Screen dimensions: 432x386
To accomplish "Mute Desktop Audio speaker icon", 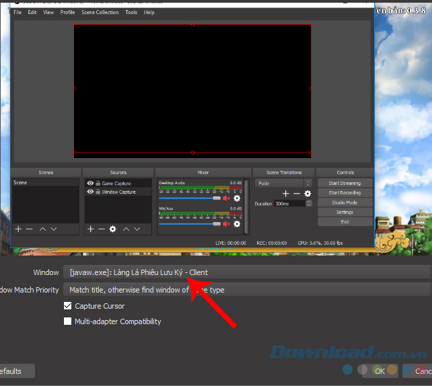I will [227, 198].
